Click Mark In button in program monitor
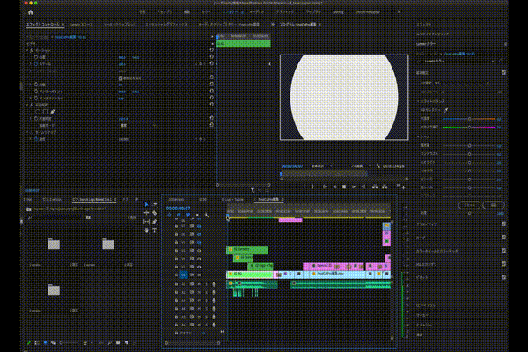528x352 pixels. coord(304,187)
